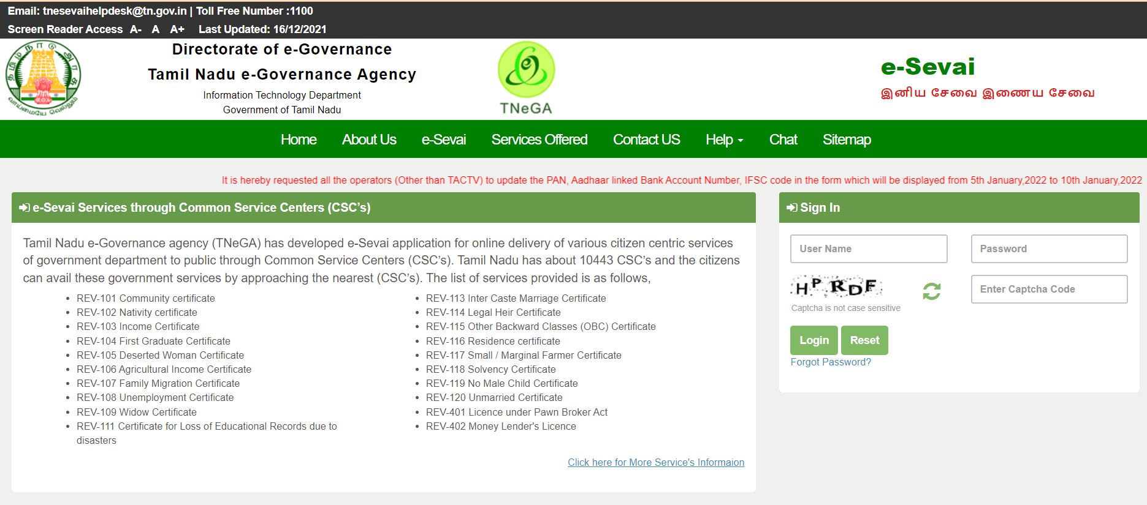The image size is (1147, 505).
Task: Click the red scrolling PAN update notice
Action: pos(682,180)
